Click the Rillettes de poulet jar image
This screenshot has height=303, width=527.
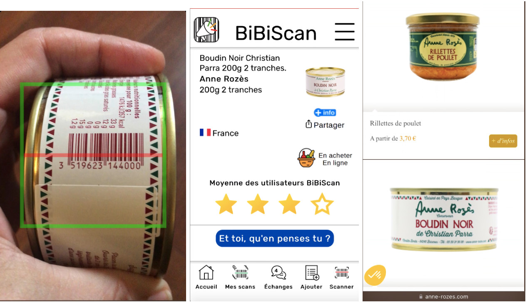tap(442, 47)
